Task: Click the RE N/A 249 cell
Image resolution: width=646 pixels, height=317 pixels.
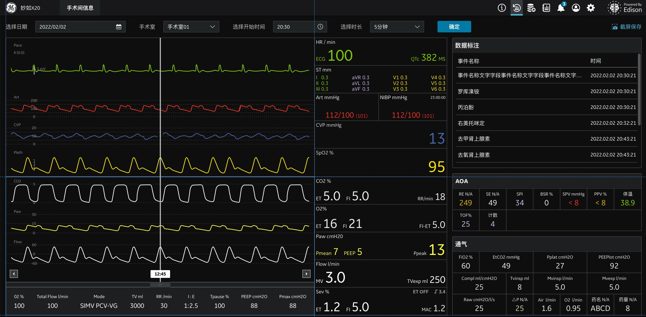Action: click(x=465, y=199)
